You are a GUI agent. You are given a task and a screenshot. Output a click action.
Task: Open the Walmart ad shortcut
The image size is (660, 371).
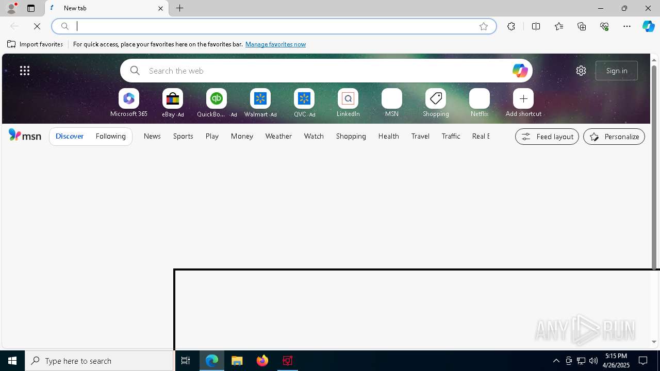[260, 103]
